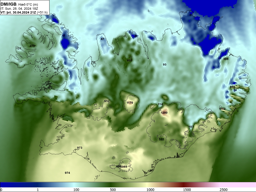Click the 1089 value on the map
The width and height of the screenshot is (256, 192).
point(124,167)
